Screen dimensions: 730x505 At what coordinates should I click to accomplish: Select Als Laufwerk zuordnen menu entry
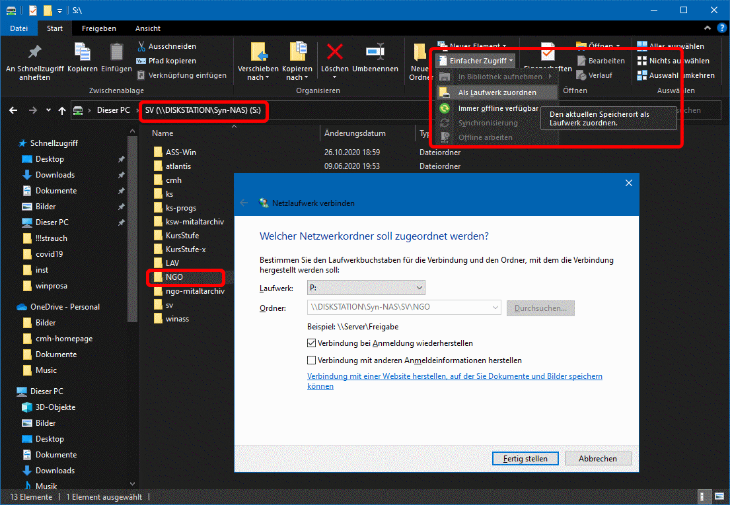(x=497, y=92)
